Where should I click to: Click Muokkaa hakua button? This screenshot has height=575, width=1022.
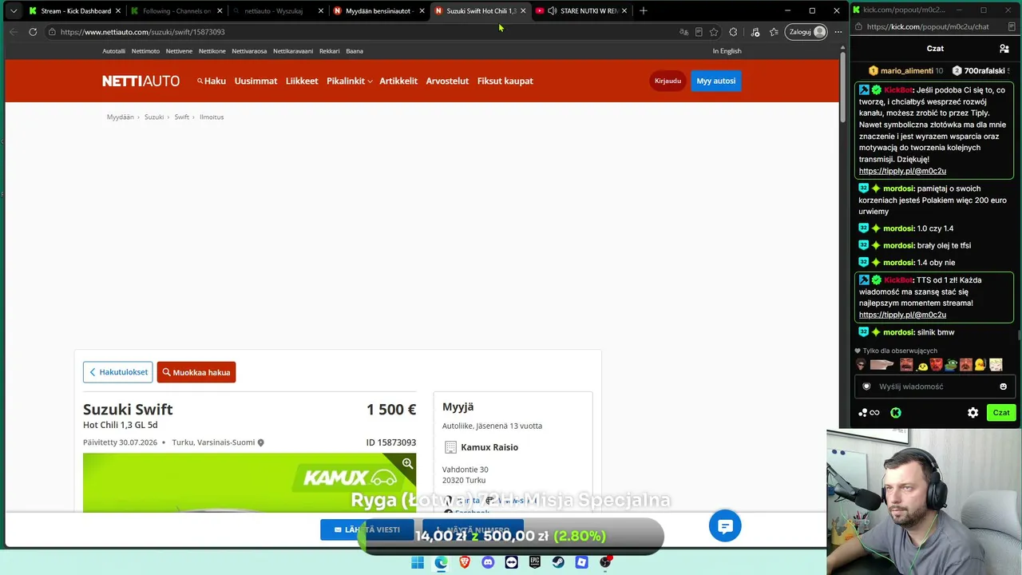pyautogui.click(x=196, y=372)
